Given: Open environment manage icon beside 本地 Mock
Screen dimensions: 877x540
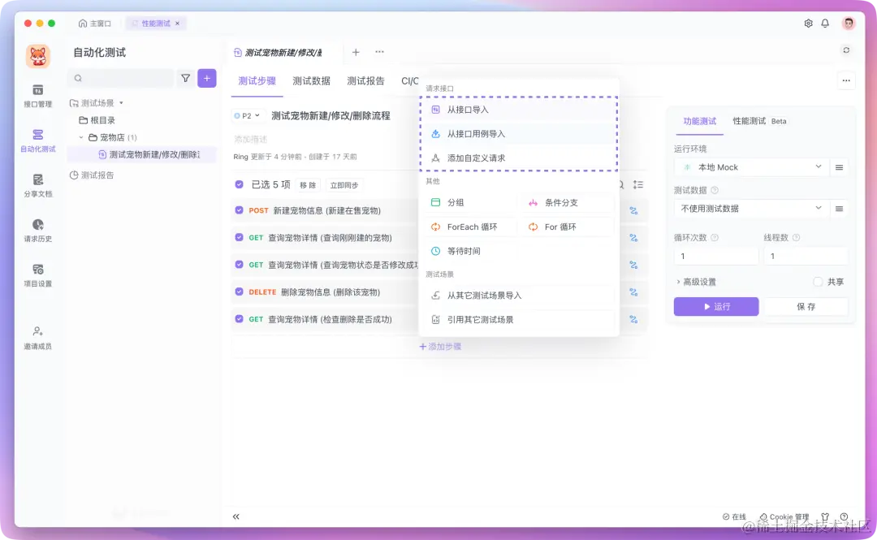Looking at the screenshot, I should [840, 167].
